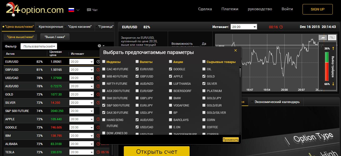Viewport: 341px width, 156px height.
Task: Check the OIL checkbox
Action: point(204,69)
